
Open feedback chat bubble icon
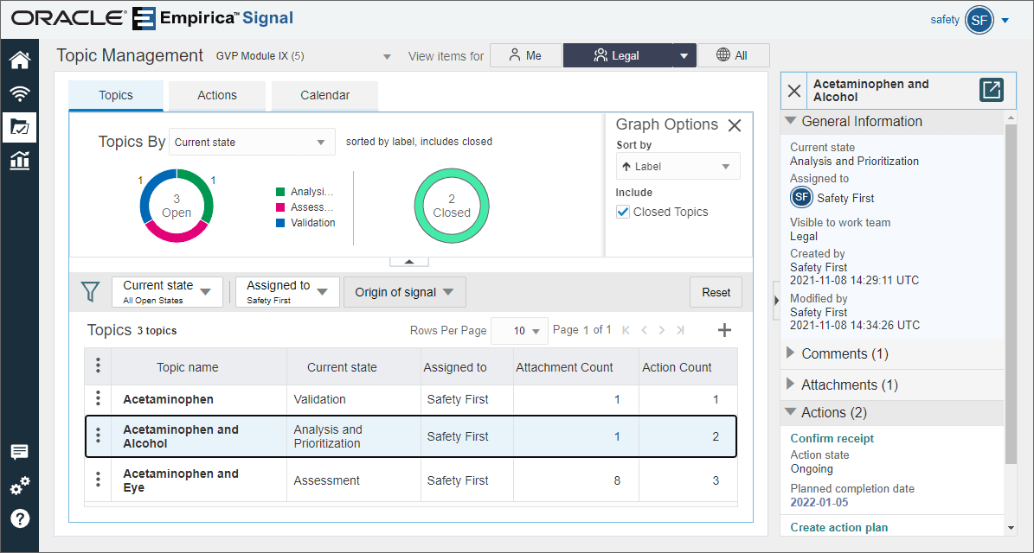tap(20, 452)
